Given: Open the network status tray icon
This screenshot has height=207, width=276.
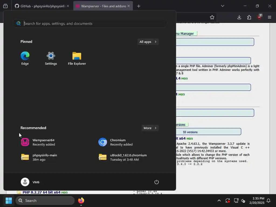Looking at the screenshot, I should (x=236, y=201).
